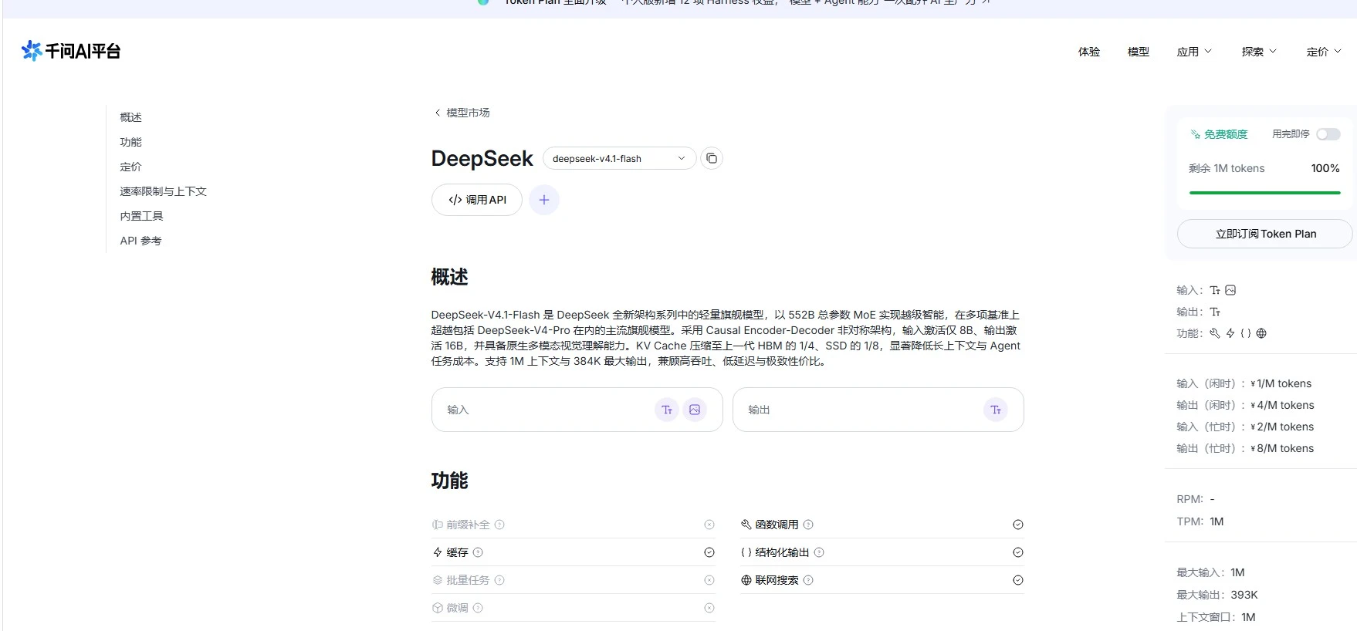Open the help icon next to 缓存
Viewport: 1357px width, 631px height.
[478, 552]
